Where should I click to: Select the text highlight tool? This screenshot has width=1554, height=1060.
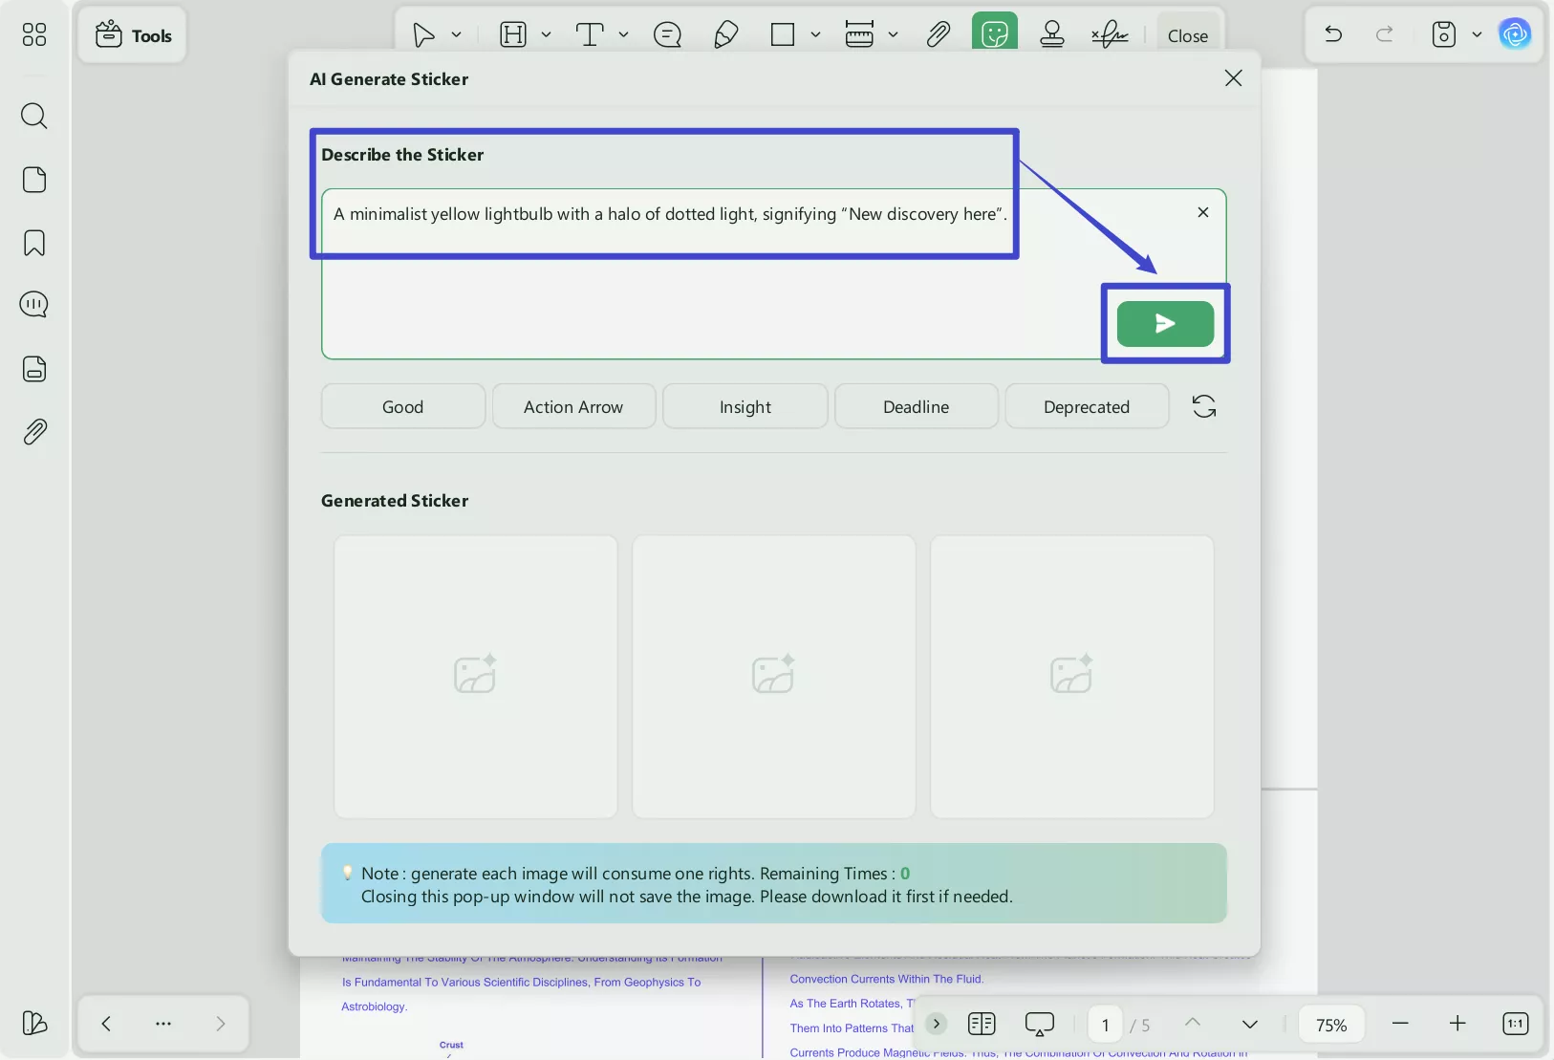(x=513, y=35)
